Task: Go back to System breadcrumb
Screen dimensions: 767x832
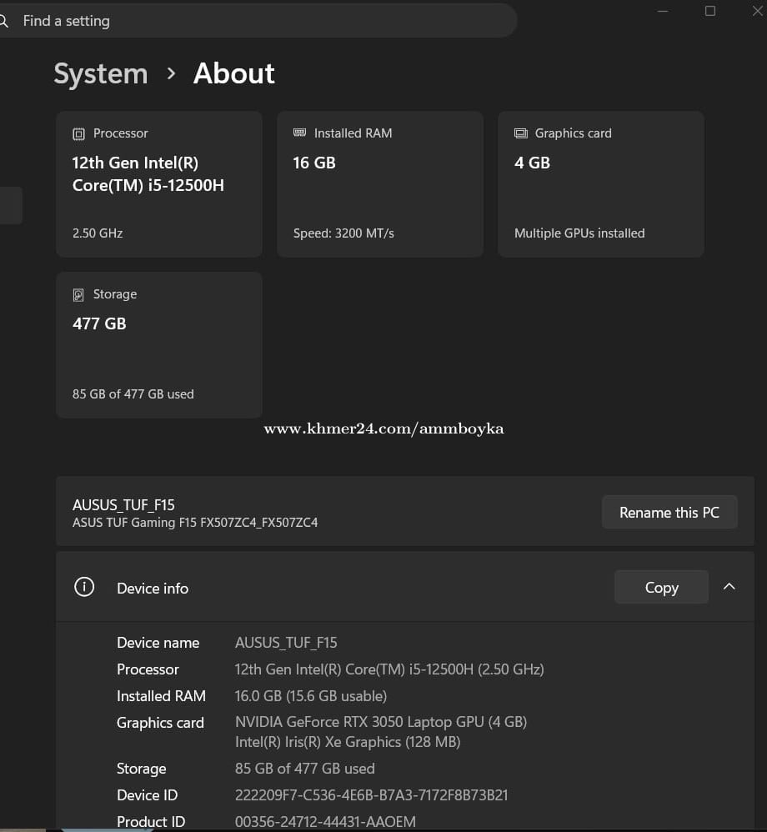Action: tap(101, 73)
